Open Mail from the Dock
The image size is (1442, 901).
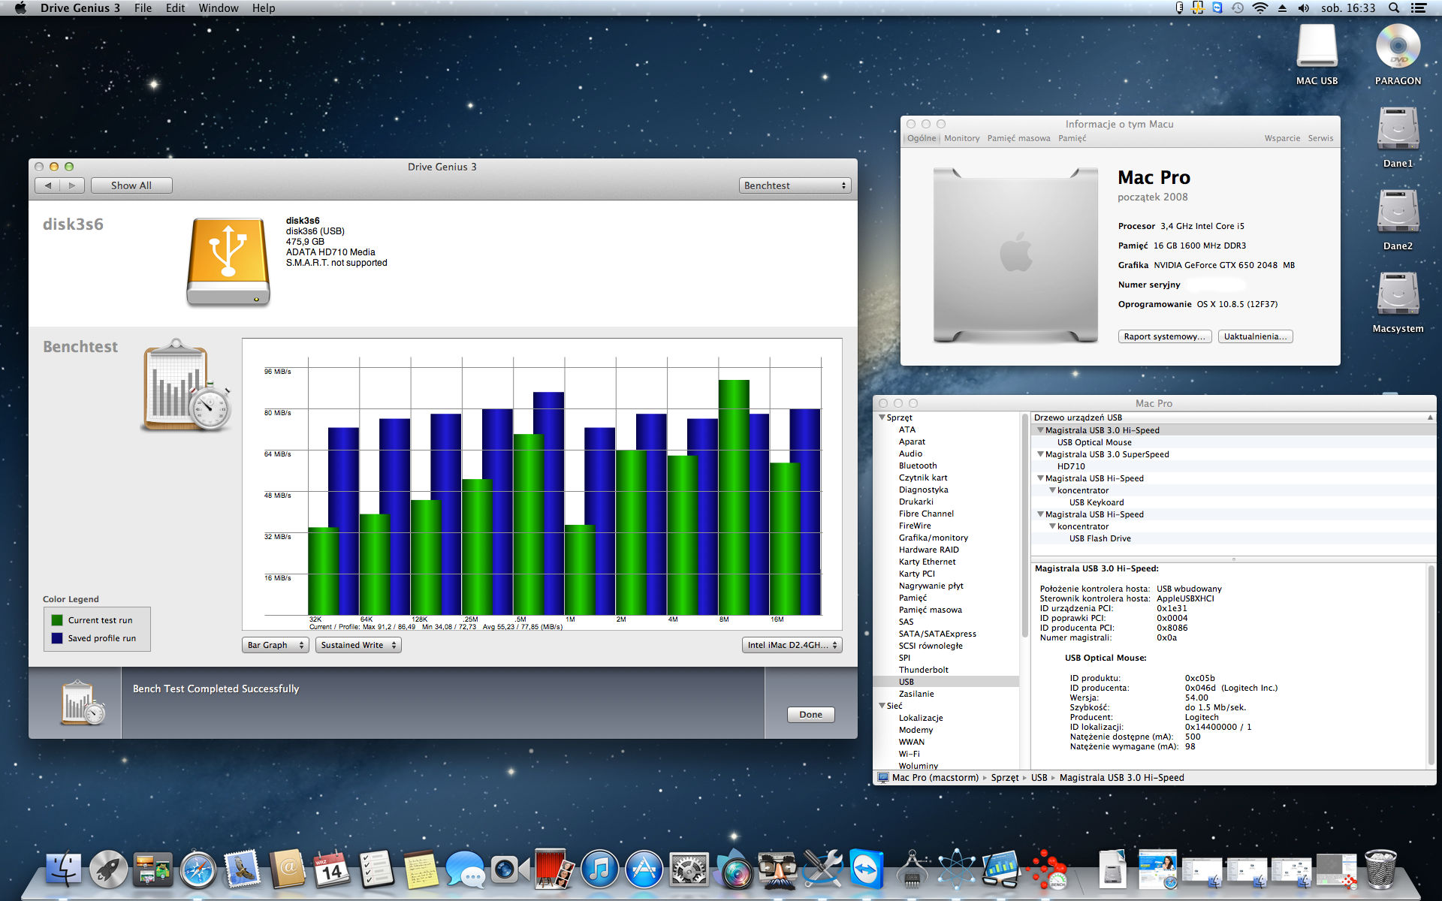(x=242, y=869)
